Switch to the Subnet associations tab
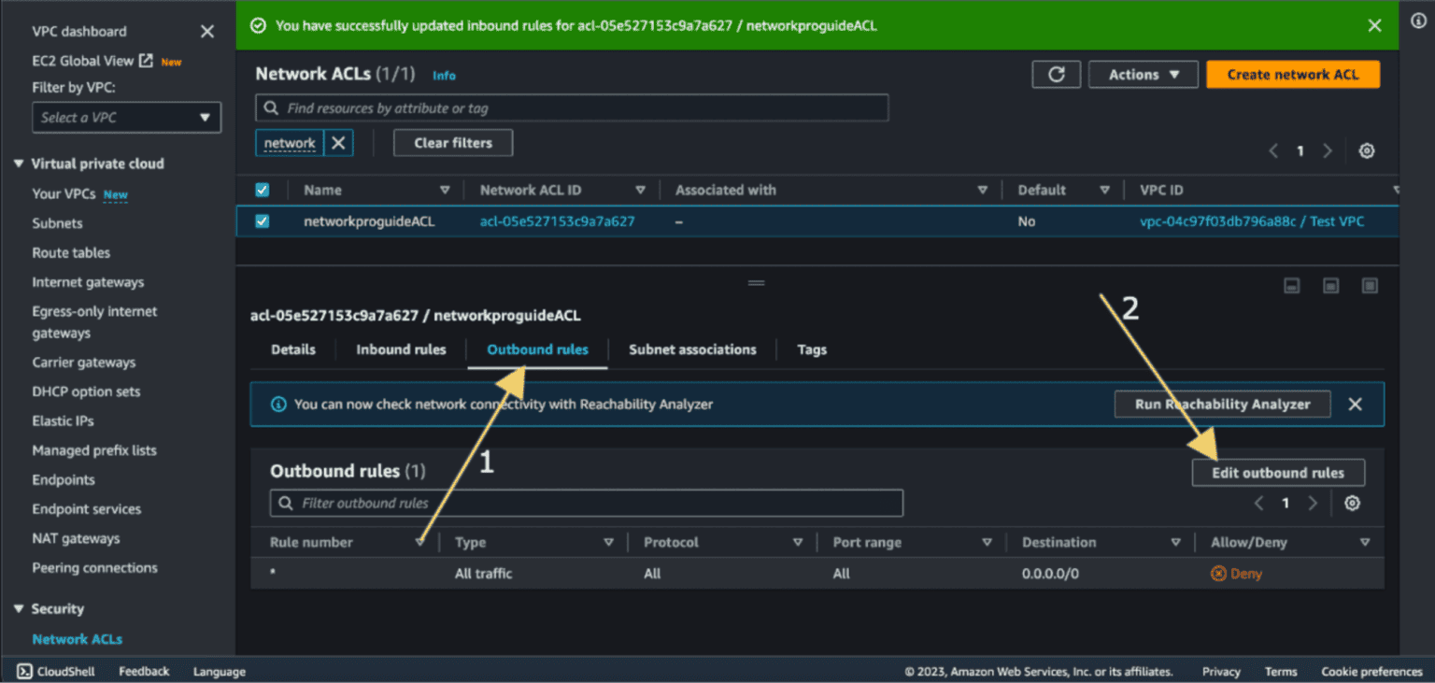1435x683 pixels. pos(692,349)
